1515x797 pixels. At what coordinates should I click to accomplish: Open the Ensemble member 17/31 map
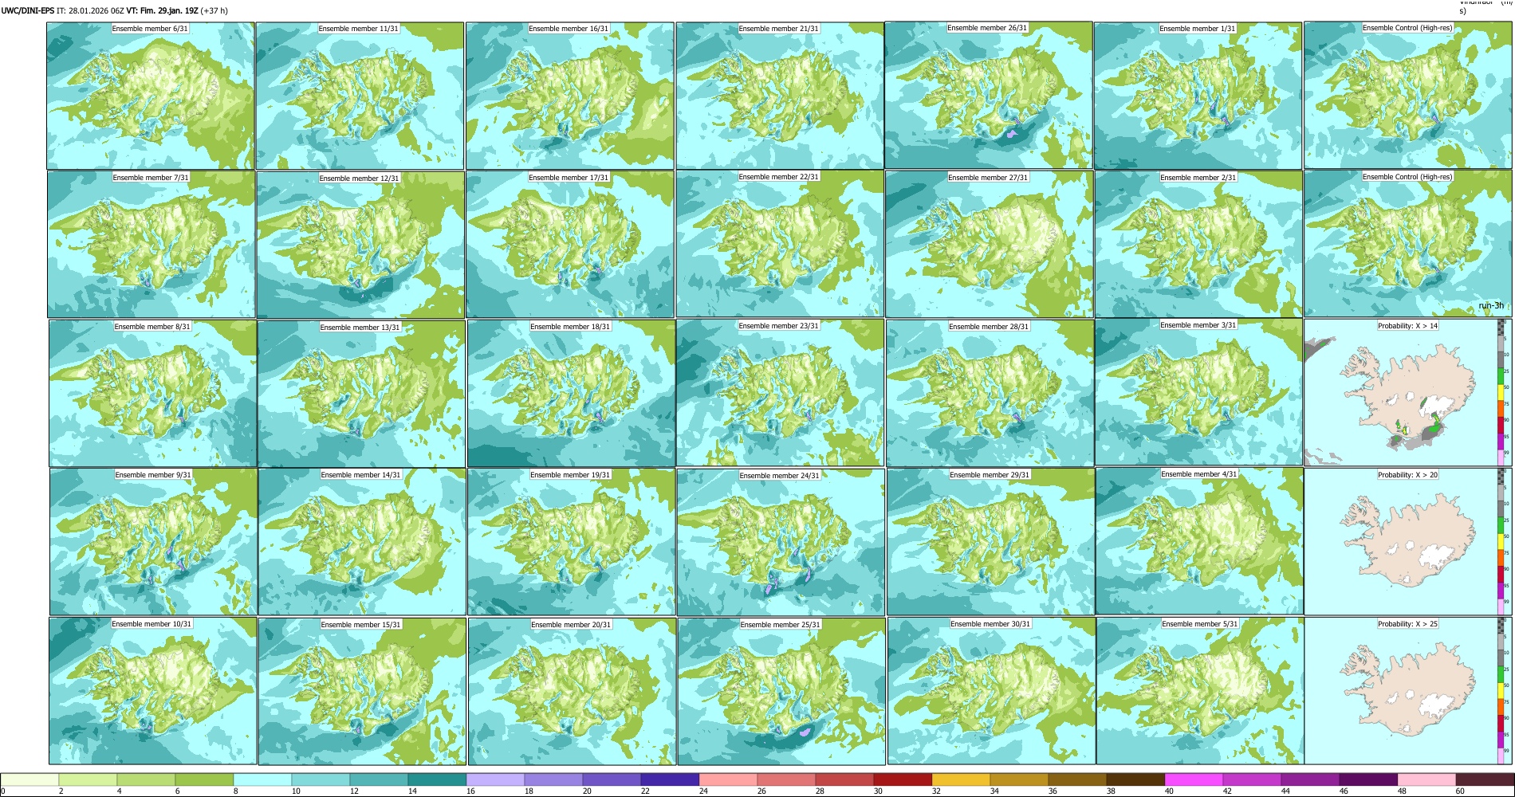tap(570, 245)
